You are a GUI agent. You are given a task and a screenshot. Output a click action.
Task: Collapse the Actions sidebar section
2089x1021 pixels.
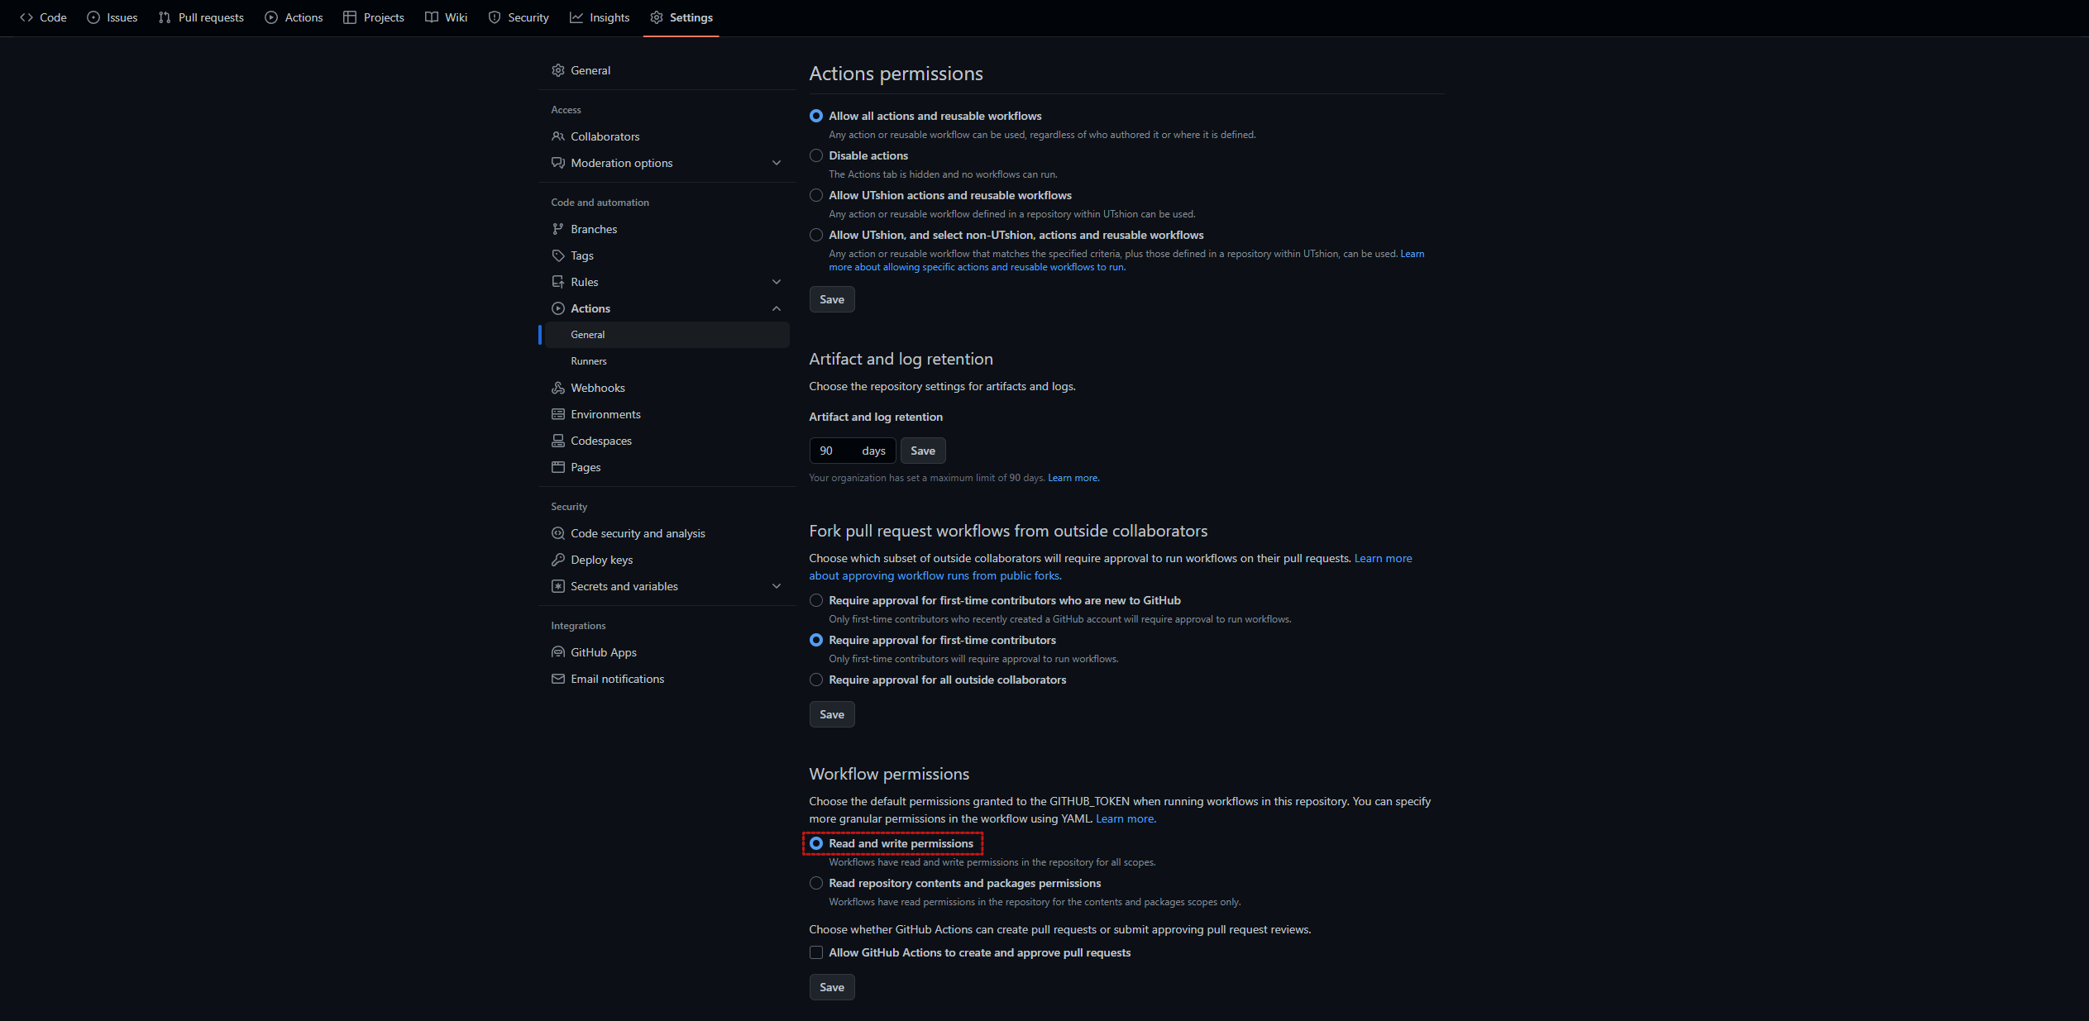pos(777,308)
